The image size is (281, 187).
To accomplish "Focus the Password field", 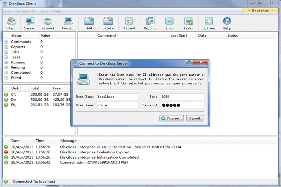I will click(182, 105).
